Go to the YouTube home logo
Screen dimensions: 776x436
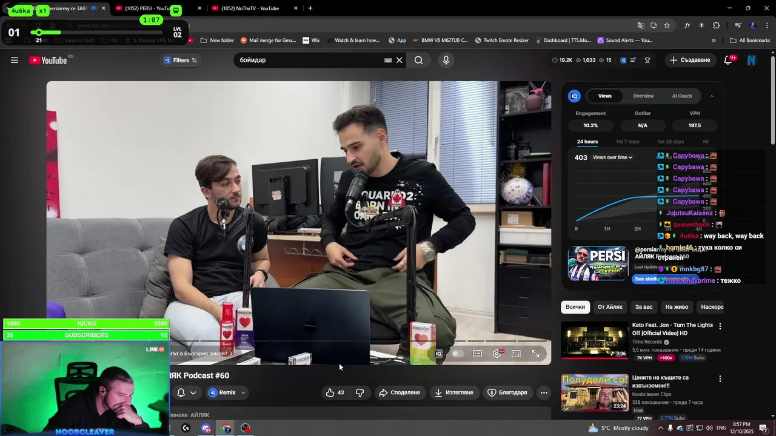tap(48, 60)
